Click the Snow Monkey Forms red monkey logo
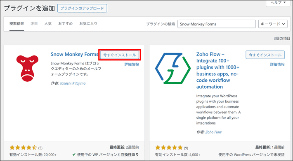Screen dimensions: 293x161 (x=27, y=68)
